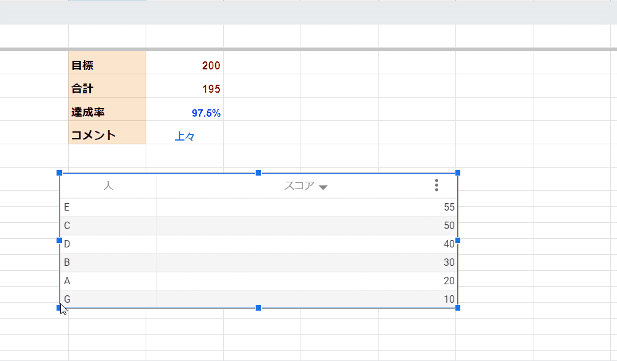The height and width of the screenshot is (361, 617).
Task: Select the 97.5% value cell
Action: click(184, 109)
